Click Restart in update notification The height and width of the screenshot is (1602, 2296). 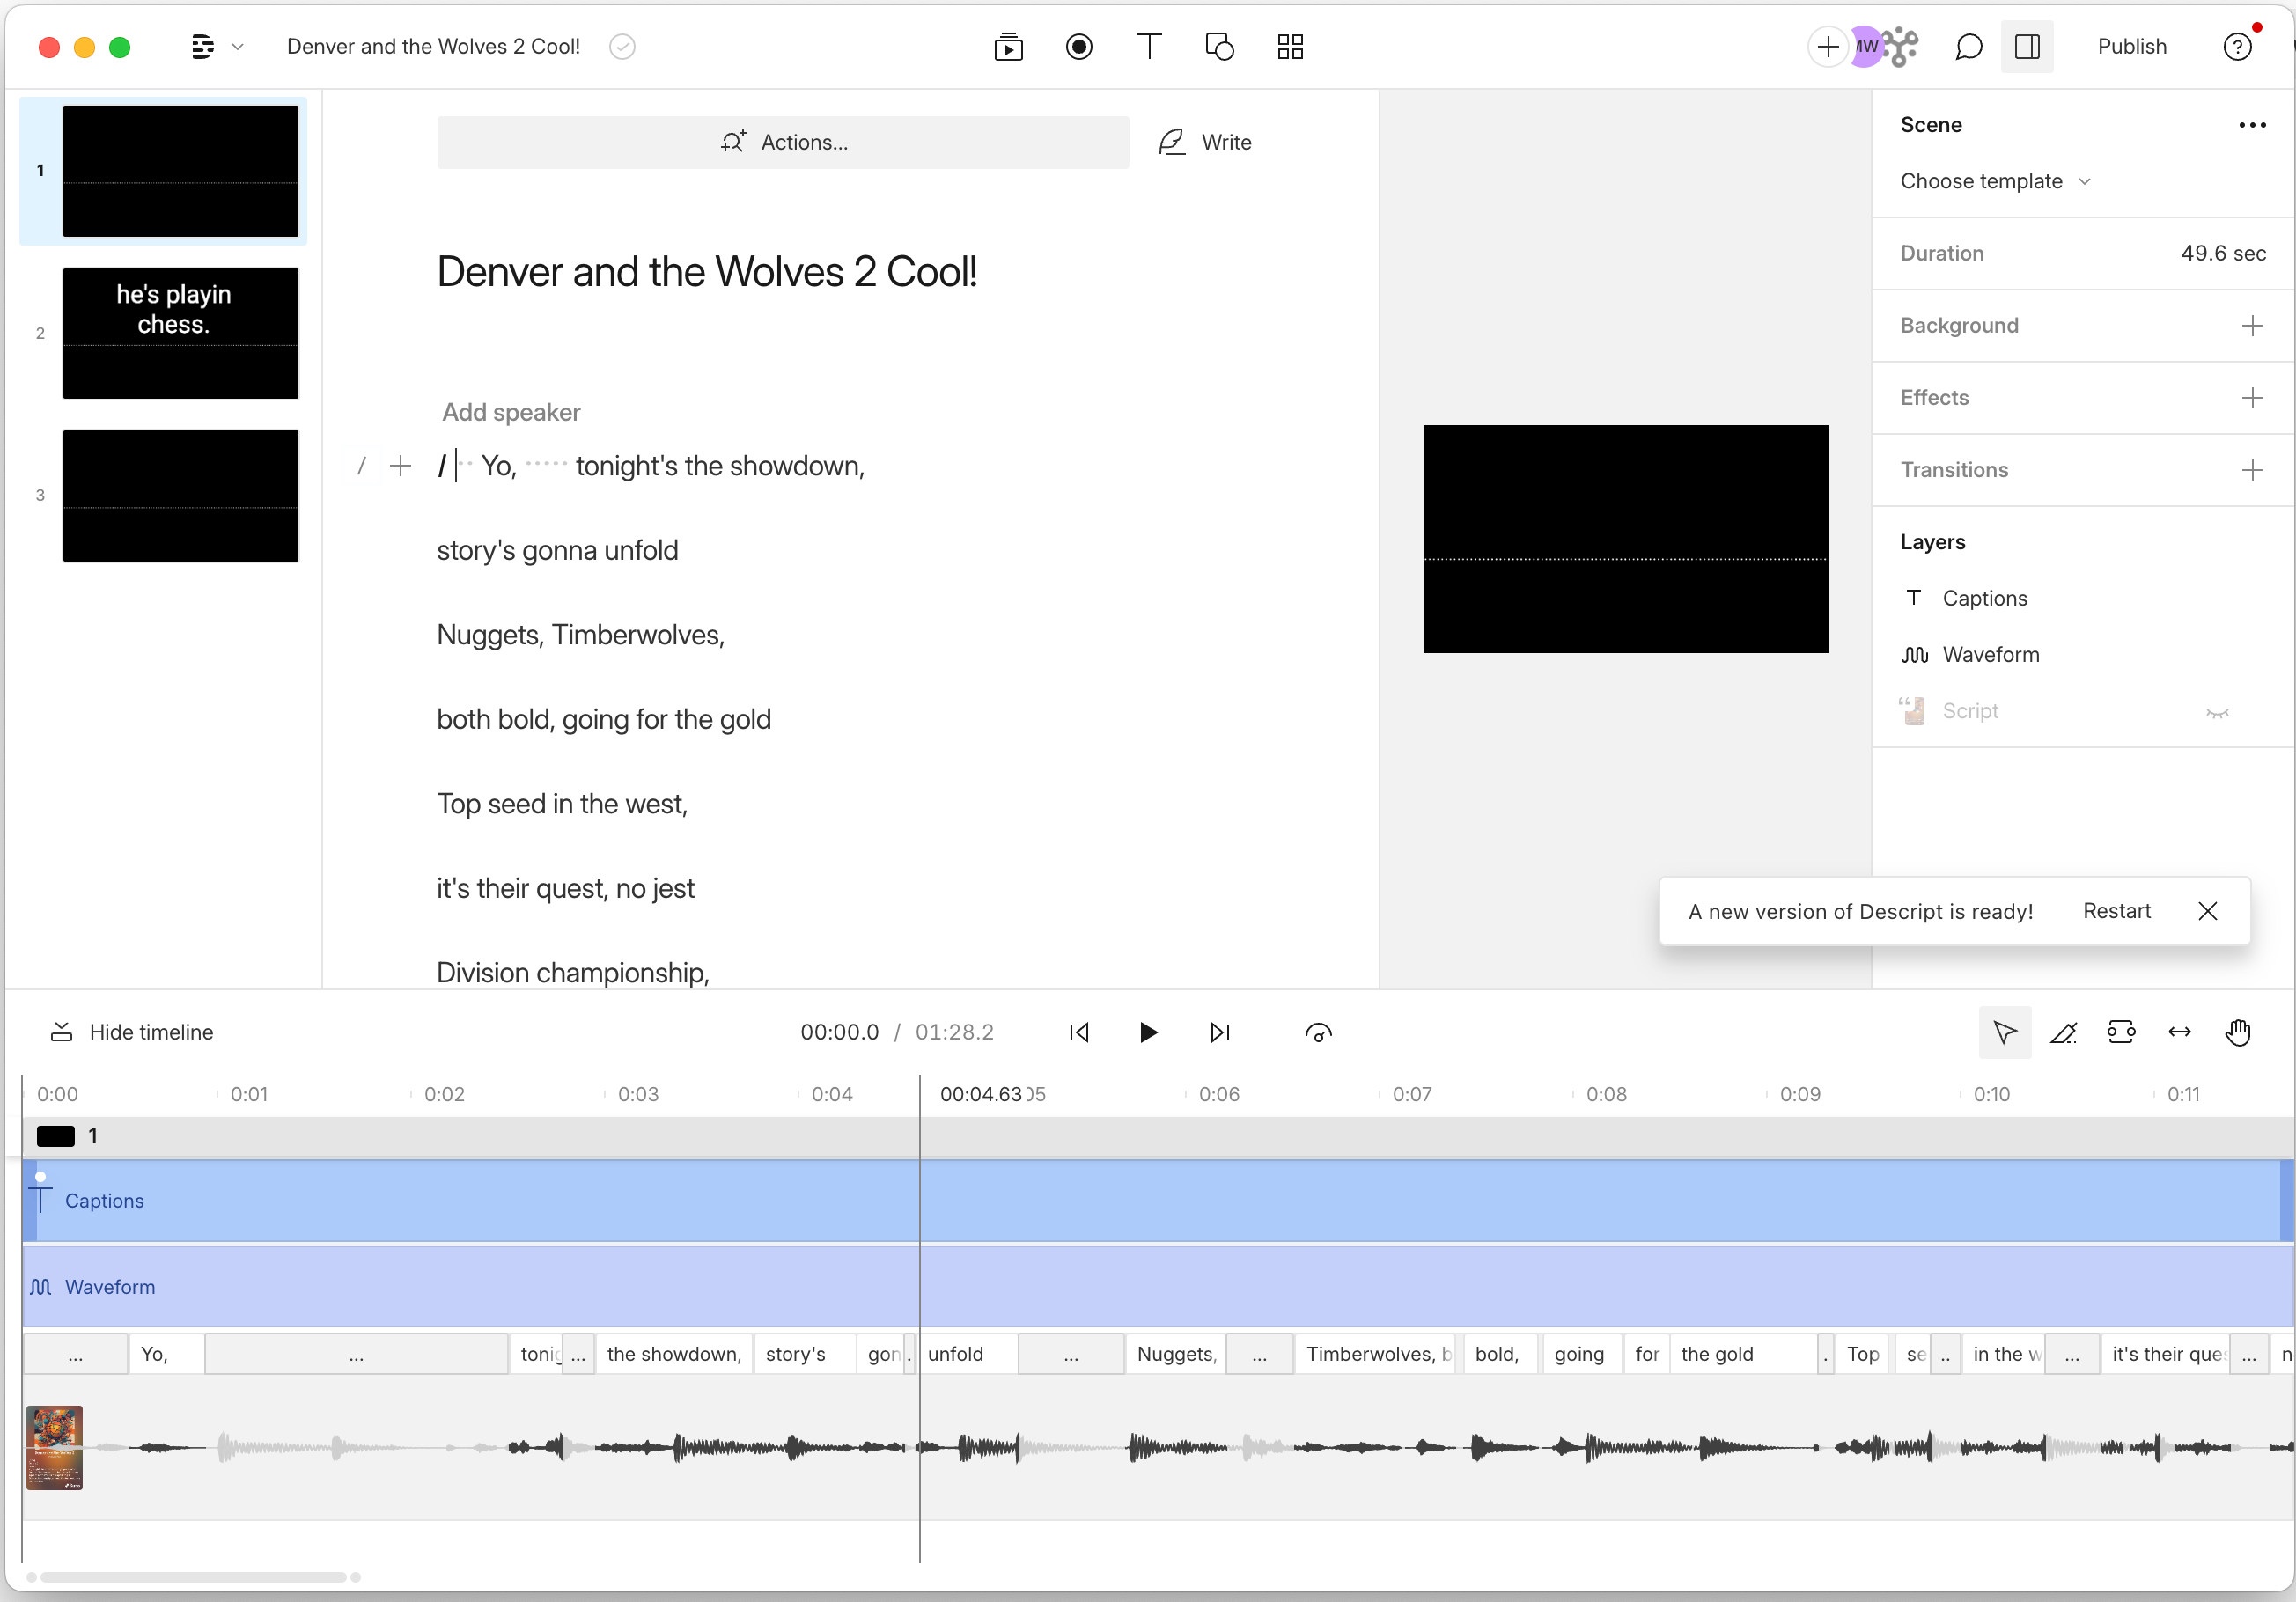(x=2116, y=911)
